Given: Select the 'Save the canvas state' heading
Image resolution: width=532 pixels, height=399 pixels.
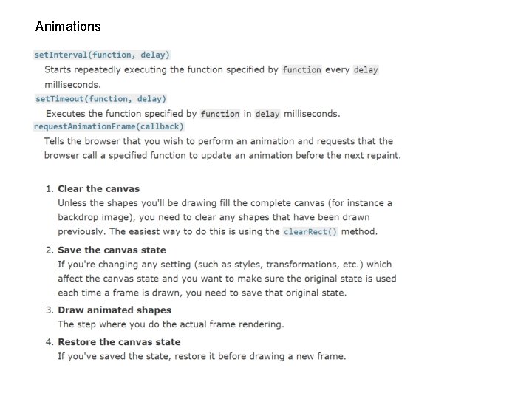Looking at the screenshot, I should click(112, 250).
